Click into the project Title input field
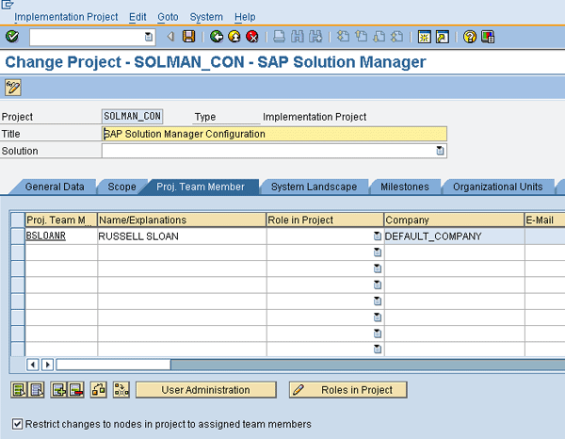565x439 pixels. coord(273,134)
